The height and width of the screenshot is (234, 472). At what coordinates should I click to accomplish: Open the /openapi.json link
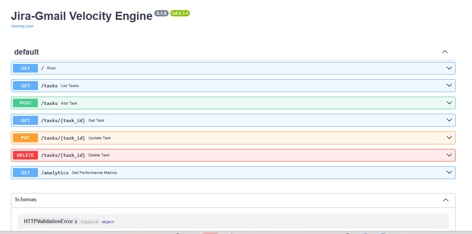(x=22, y=26)
